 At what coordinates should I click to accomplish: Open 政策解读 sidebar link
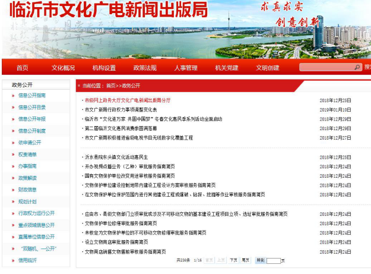(x=27, y=178)
